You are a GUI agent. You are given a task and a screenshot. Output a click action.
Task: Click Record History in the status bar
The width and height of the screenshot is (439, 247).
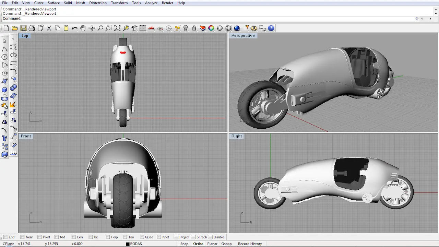click(x=250, y=244)
